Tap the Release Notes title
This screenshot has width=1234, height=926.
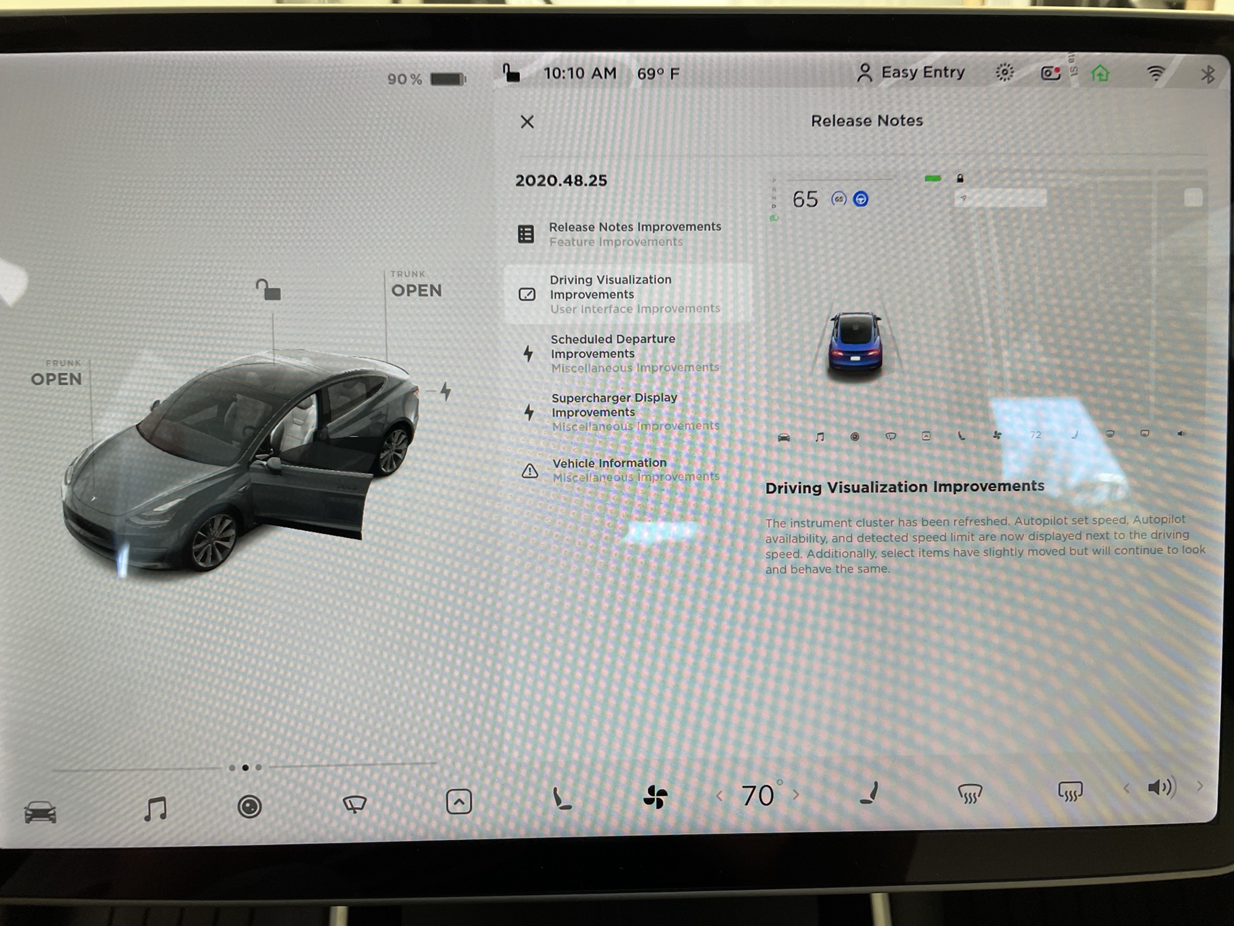(867, 121)
